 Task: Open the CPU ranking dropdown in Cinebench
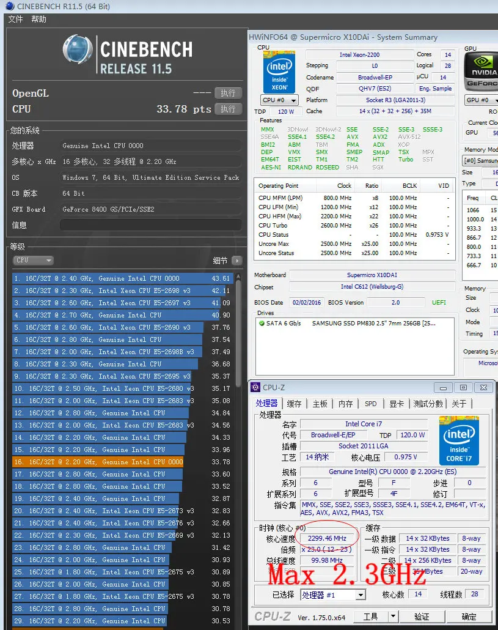34,261
